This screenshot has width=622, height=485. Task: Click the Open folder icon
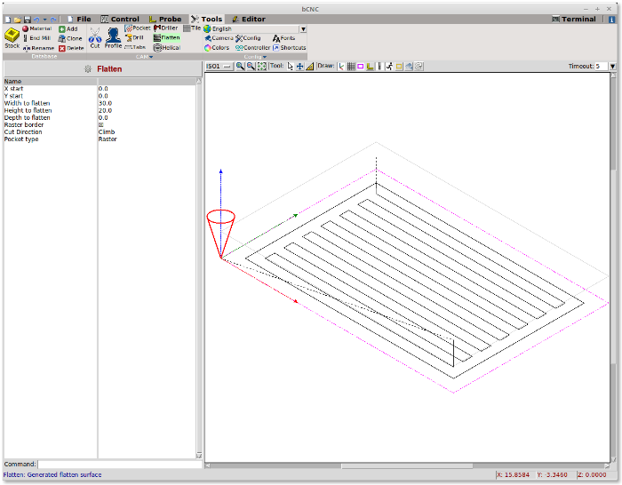[x=18, y=20]
